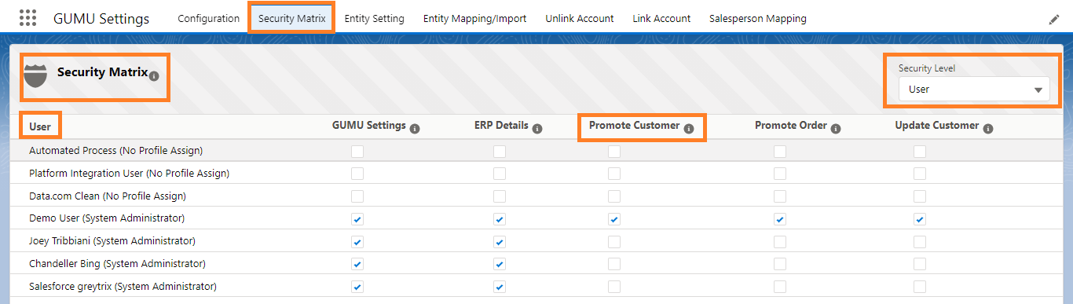The width and height of the screenshot is (1073, 304).
Task: Uncheck ERP Details for Chandeller Bing
Action: tap(500, 265)
